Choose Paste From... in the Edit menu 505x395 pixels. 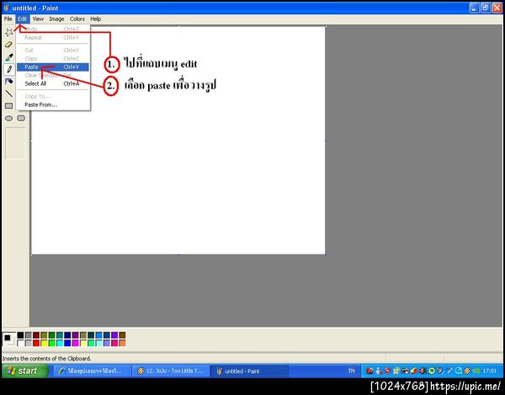[52, 104]
